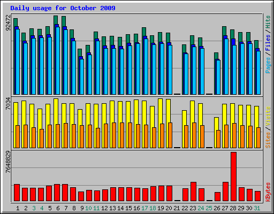The height and width of the screenshot is (214, 274).
Task: Click the Pages legend label
Action: (268, 65)
